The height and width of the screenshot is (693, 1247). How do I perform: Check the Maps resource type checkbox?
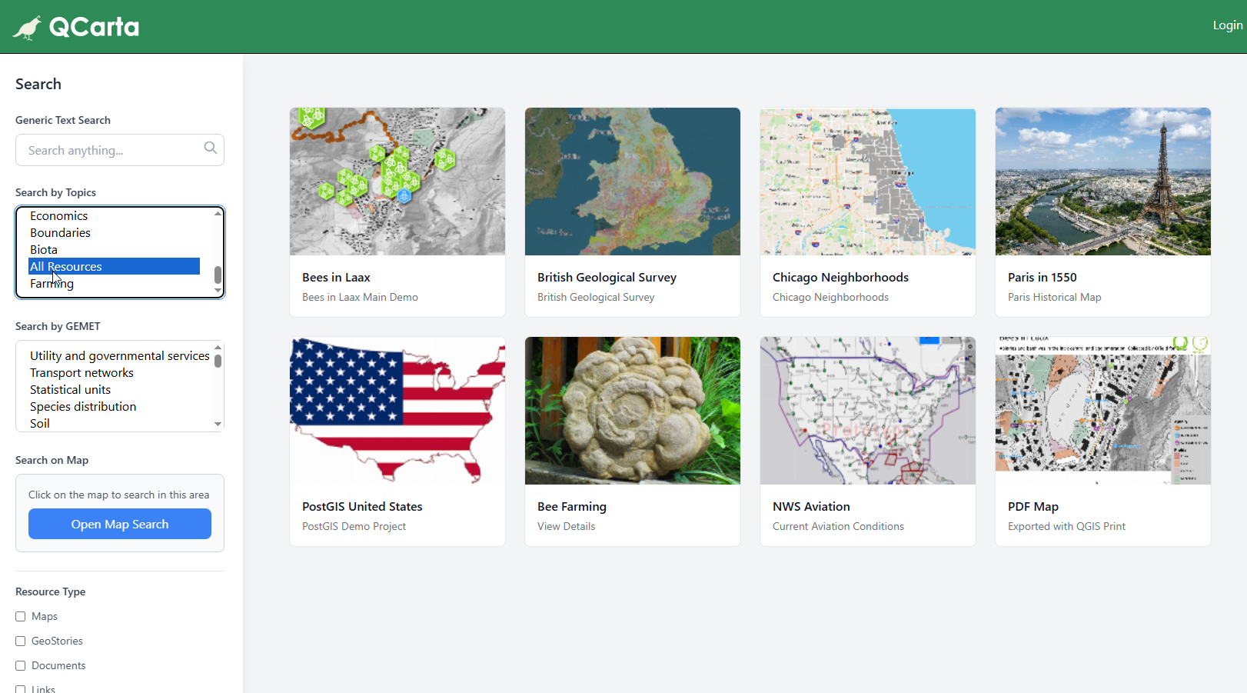pos(21,617)
